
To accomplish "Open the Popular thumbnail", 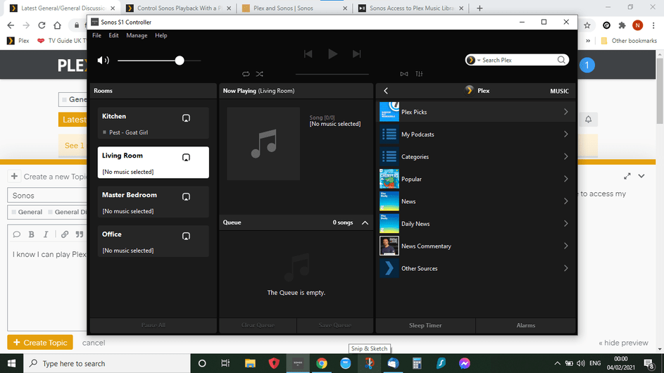I will (389, 179).
